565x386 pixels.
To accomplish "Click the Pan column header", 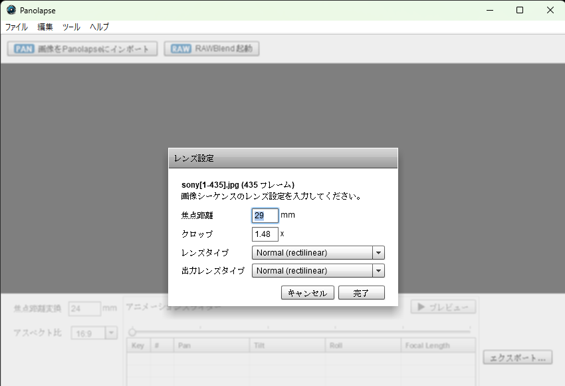I will pyautogui.click(x=210, y=345).
